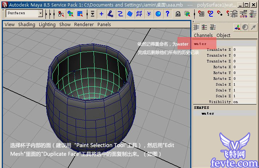Enable the Snap to grids magnet icon
This screenshot has width=259, height=168.
[201, 14]
